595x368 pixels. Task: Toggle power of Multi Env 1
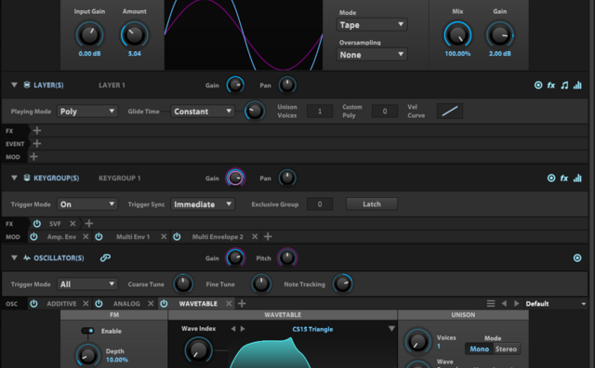pos(99,236)
